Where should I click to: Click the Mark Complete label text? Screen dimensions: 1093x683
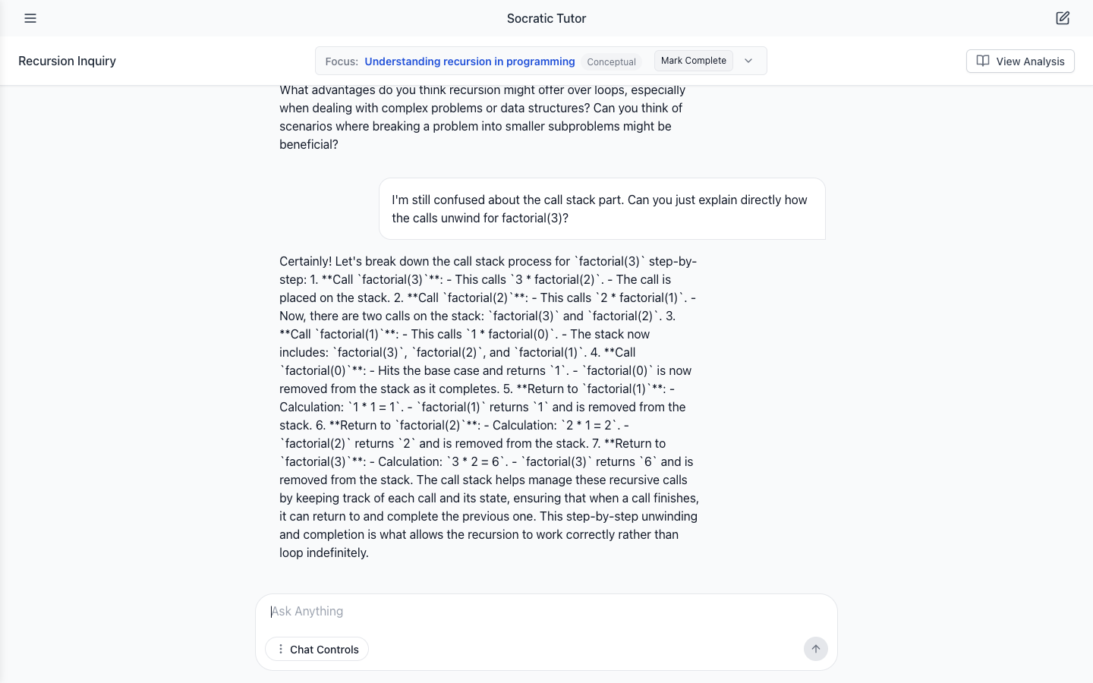pyautogui.click(x=694, y=61)
